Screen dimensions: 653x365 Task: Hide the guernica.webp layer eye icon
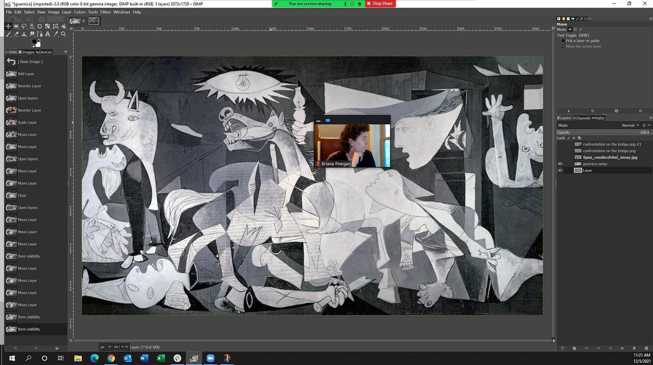coord(560,164)
